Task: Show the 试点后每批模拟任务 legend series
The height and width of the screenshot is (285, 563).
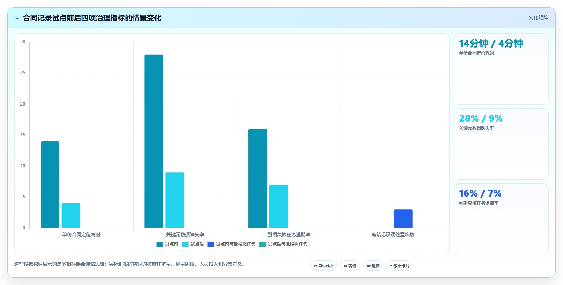Action: [283, 244]
